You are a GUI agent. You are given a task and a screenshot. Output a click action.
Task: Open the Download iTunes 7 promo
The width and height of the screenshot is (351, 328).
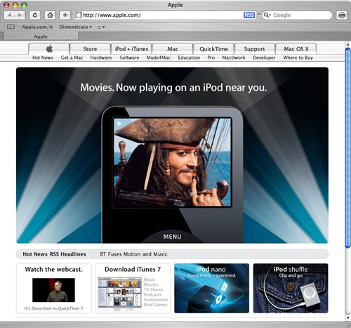(133, 288)
